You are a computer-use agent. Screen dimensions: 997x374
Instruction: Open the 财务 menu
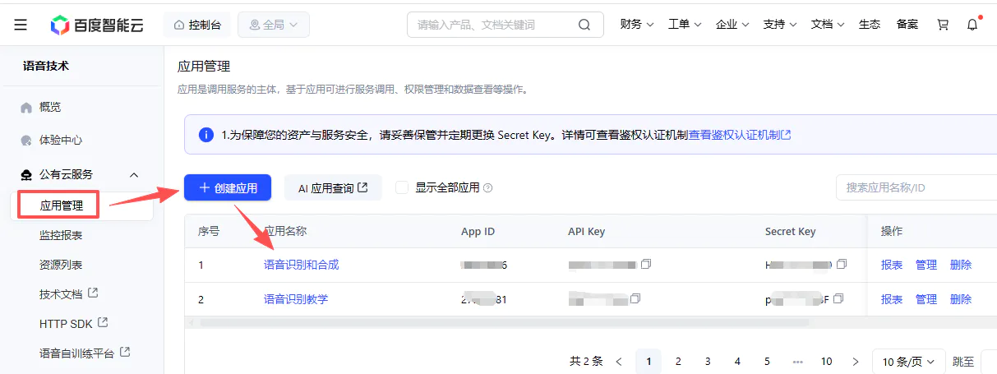[637, 25]
